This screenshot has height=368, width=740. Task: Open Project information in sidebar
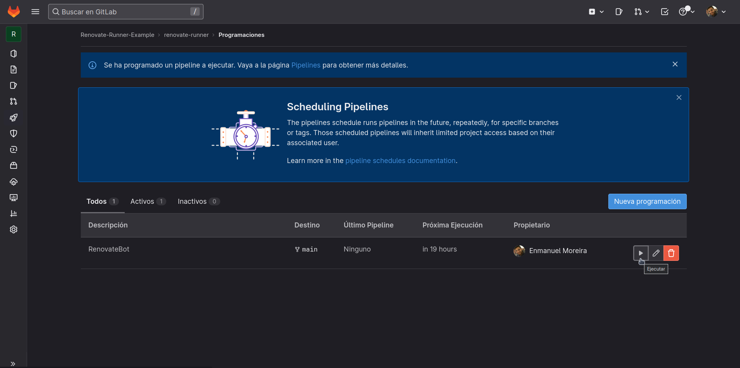coord(14,54)
